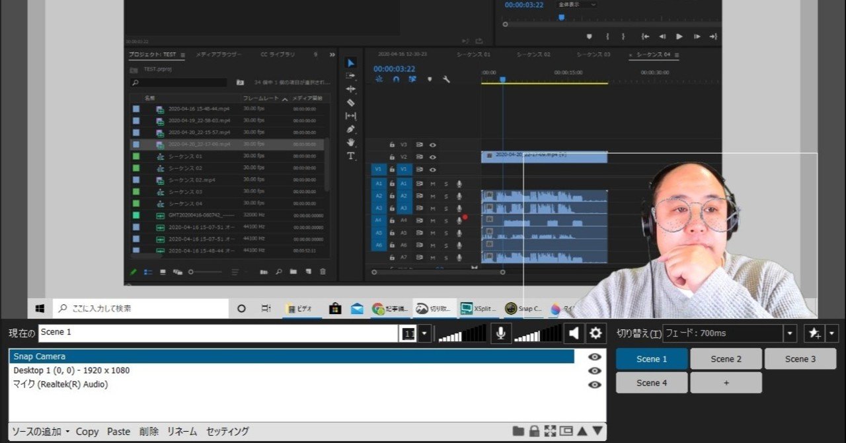Image resolution: width=846 pixels, height=443 pixels.
Task: Add a new scene with the + button
Action: 726,382
